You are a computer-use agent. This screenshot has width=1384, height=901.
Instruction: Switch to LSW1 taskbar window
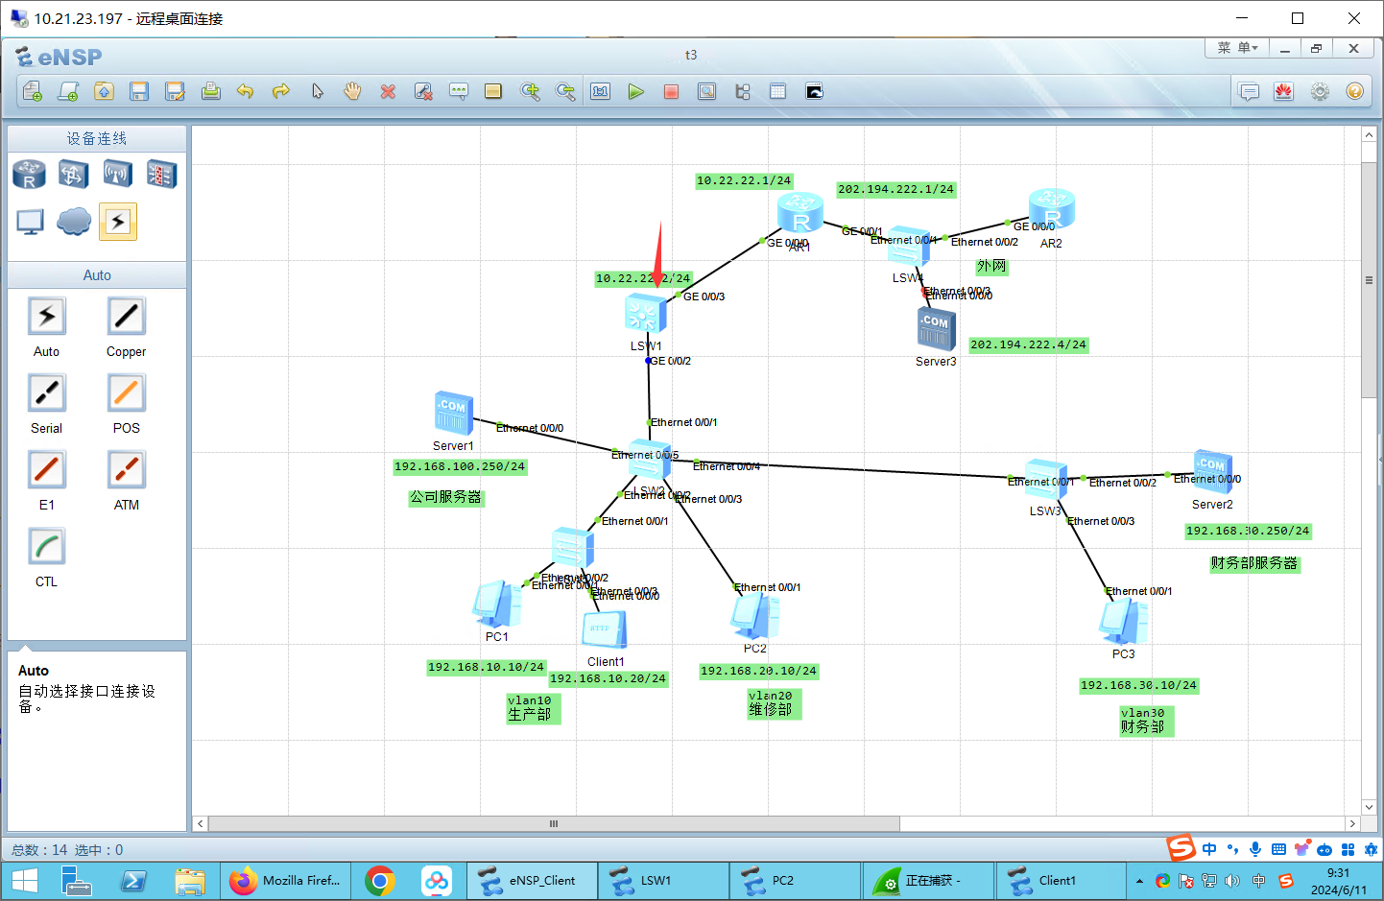point(662,881)
